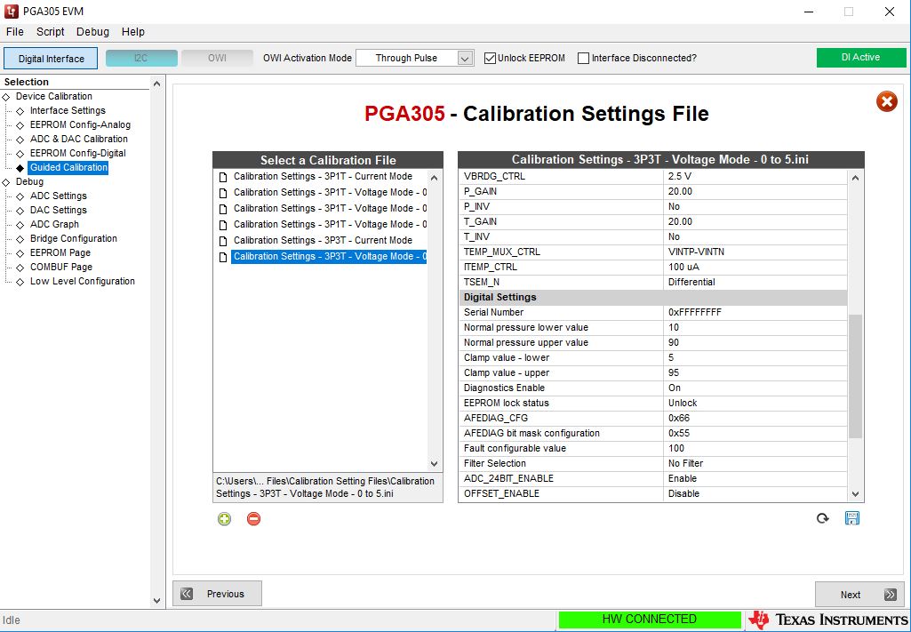Toggle the Interface Disconnected checkbox
This screenshot has height=632, width=911.
pyautogui.click(x=583, y=58)
